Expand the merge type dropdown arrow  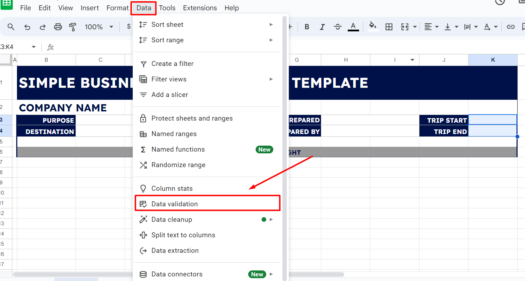point(414,27)
